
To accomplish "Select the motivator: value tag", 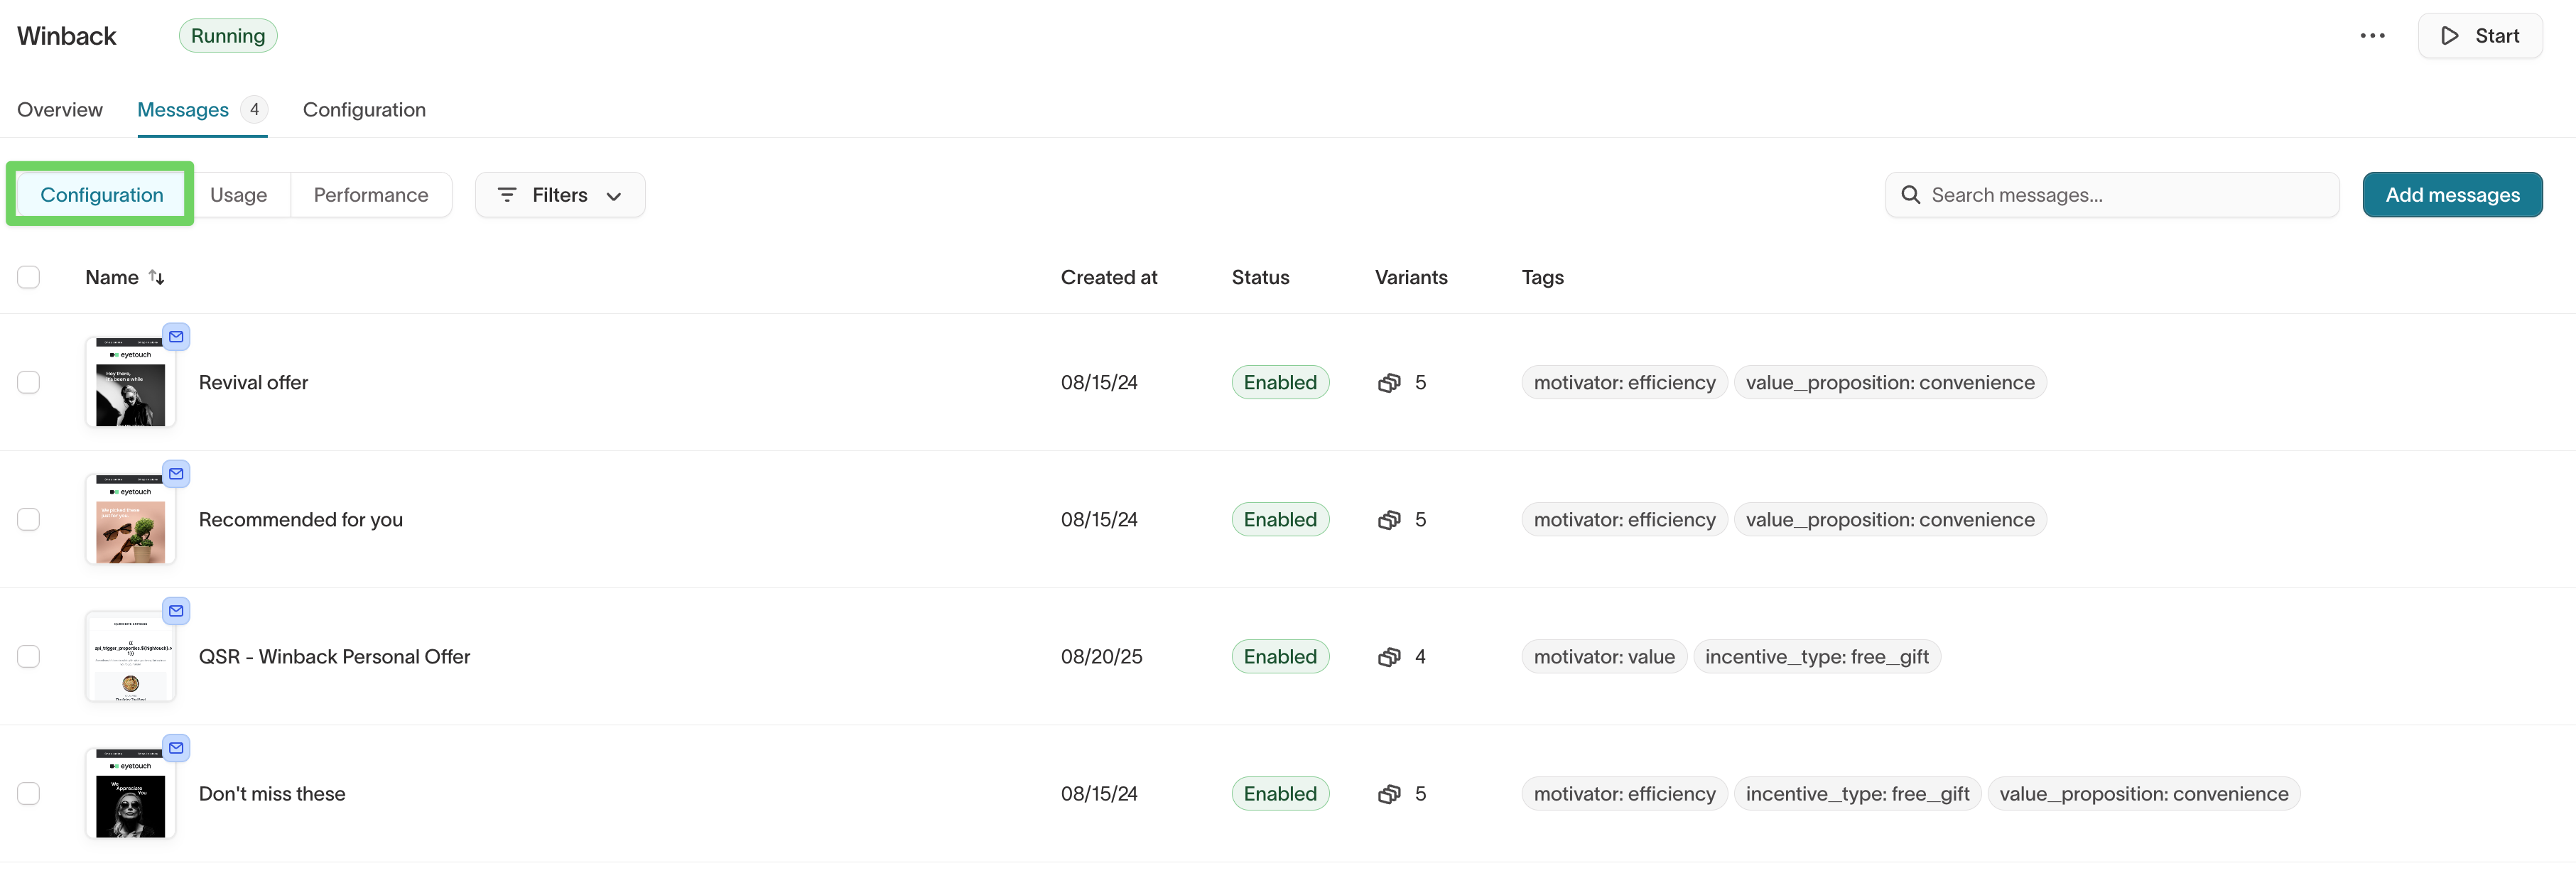I will click(1604, 656).
